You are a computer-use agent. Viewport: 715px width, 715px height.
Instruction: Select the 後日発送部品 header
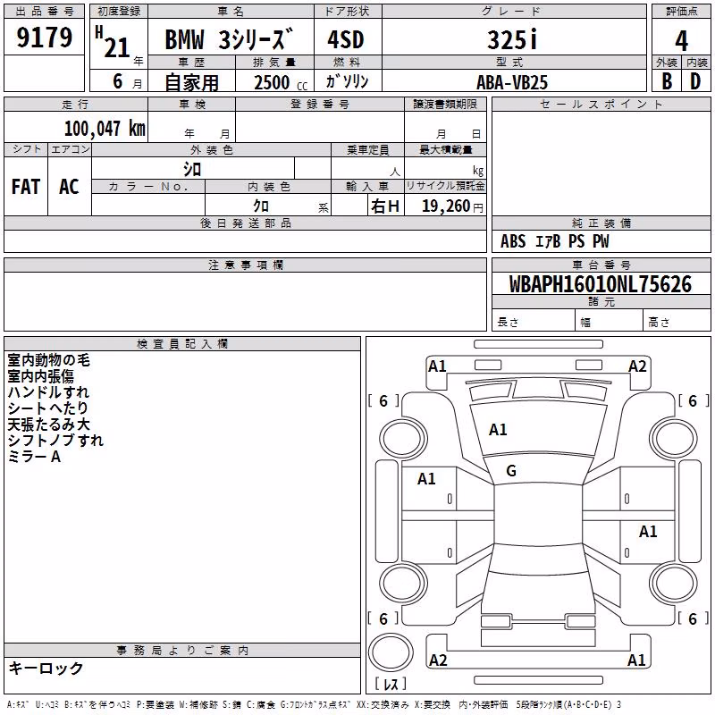pyautogui.click(x=245, y=223)
